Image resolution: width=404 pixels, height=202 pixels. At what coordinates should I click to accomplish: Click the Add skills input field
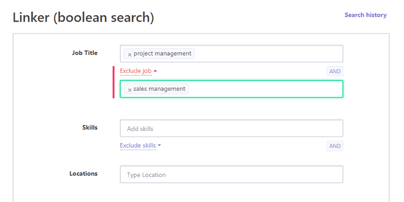(x=231, y=128)
